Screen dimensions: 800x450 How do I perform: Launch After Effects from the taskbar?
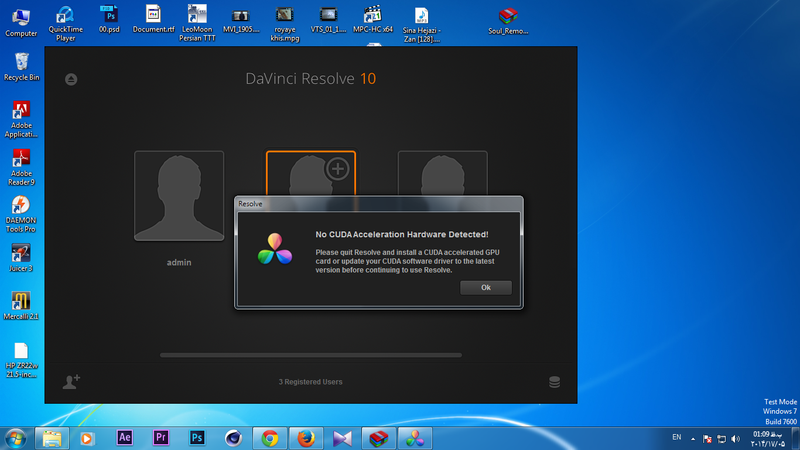coord(125,438)
